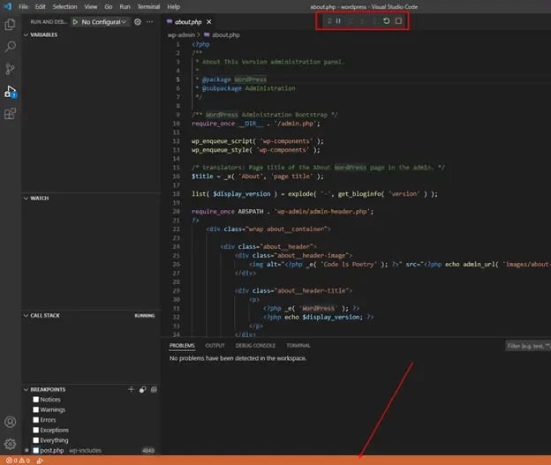Open launch.json with the gear icon

coord(137,21)
